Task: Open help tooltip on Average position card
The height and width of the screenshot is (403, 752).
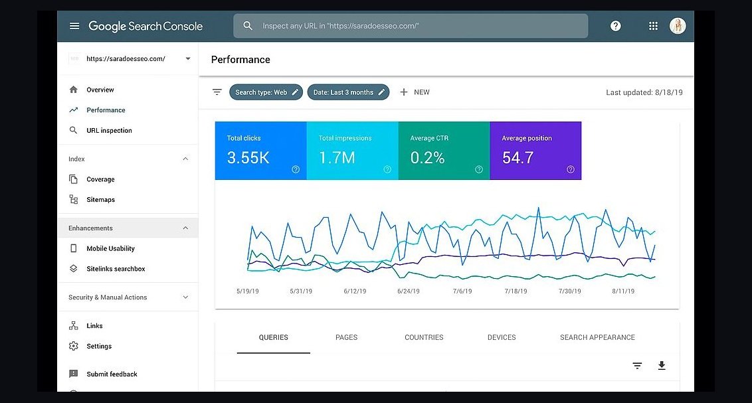Action: point(571,169)
